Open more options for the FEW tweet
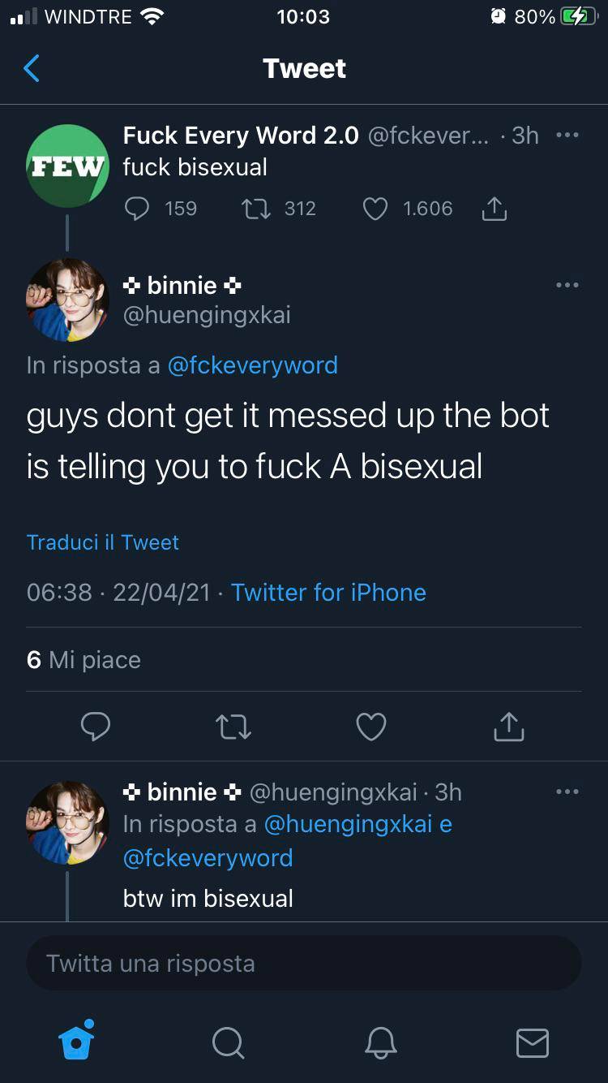This screenshot has height=1083, width=608. point(567,136)
